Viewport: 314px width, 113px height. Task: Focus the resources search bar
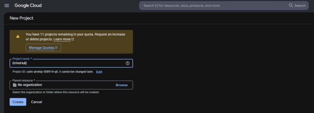point(224,6)
